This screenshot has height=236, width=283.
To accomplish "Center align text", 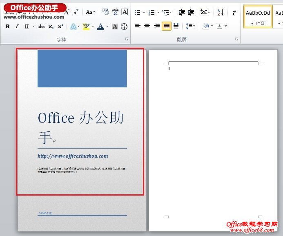I will [147, 26].
